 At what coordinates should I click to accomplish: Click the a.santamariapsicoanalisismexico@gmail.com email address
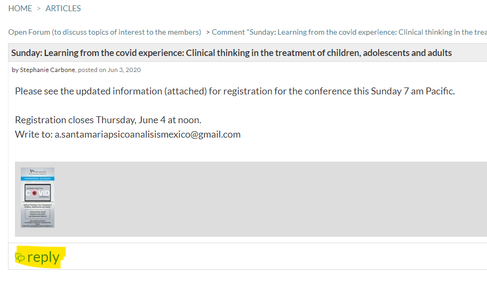coord(148,134)
